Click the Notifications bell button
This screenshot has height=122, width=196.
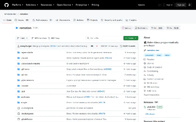(141, 28)
